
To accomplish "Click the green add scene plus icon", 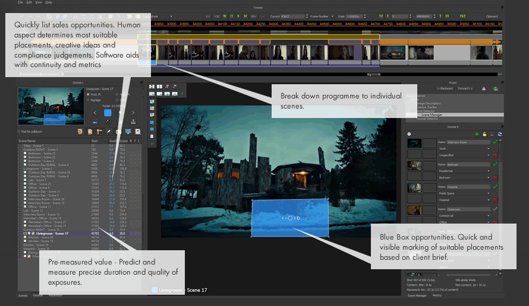I will click(477, 134).
